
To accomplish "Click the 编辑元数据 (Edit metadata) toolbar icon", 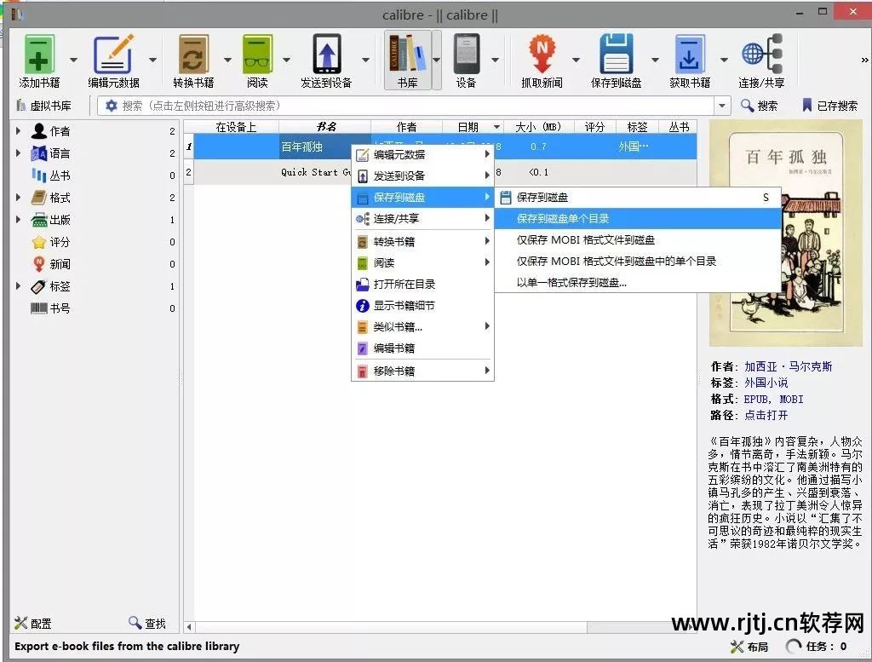I will [113, 55].
